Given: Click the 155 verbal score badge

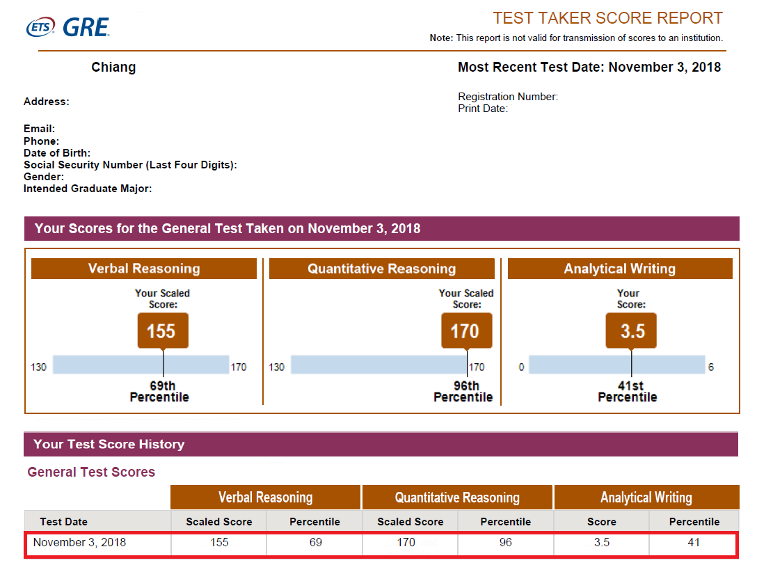Looking at the screenshot, I should click(163, 331).
